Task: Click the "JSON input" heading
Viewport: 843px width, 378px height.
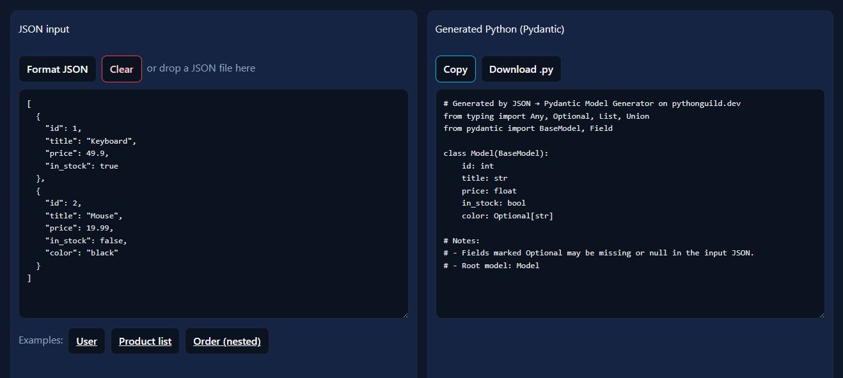Action: click(44, 29)
